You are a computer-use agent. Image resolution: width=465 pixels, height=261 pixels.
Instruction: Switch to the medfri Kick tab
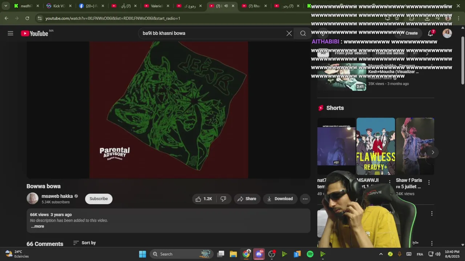26,6
